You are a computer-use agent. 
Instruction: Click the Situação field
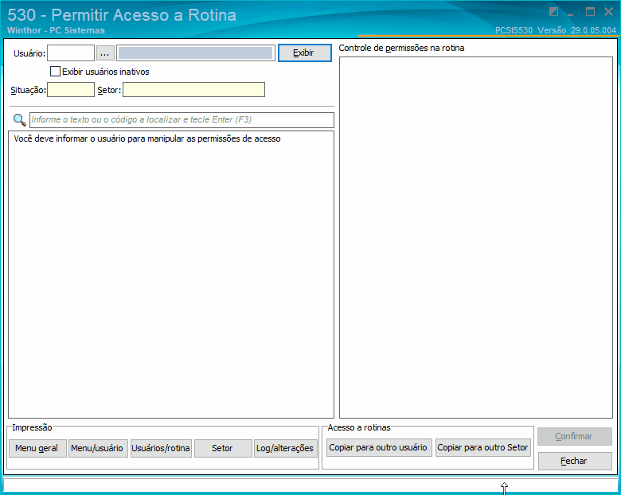[x=71, y=89]
